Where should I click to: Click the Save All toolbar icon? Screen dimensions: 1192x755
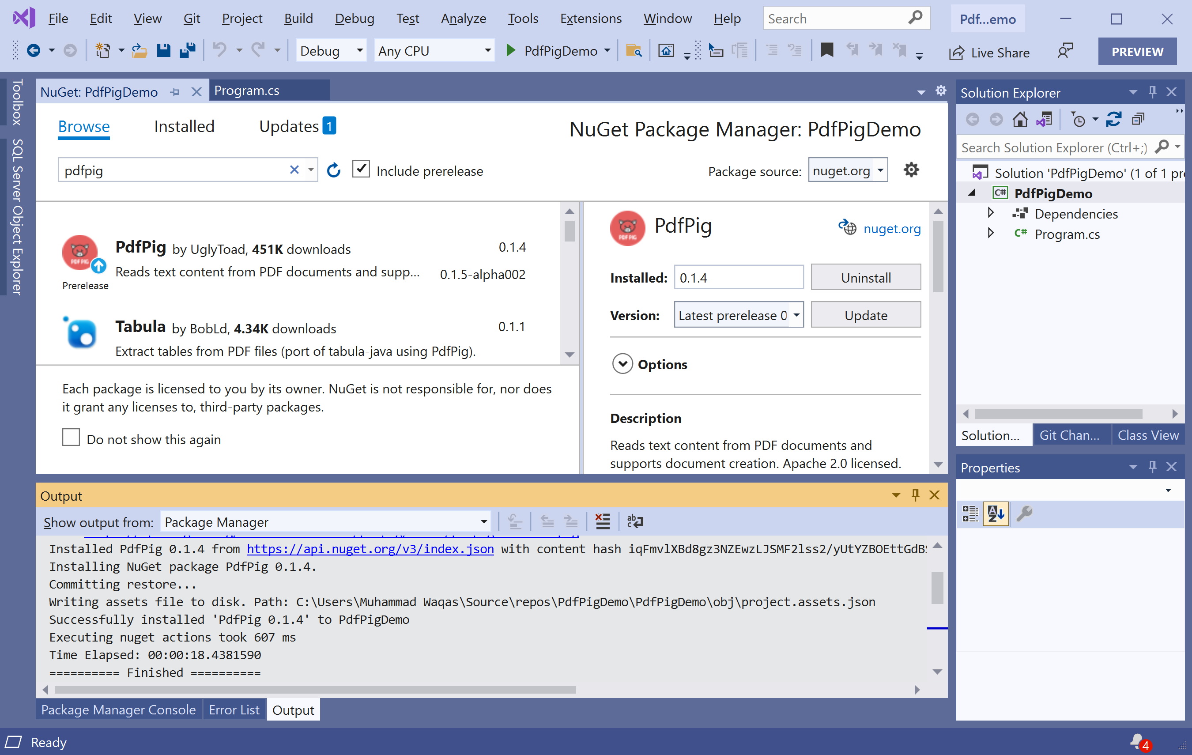click(188, 50)
